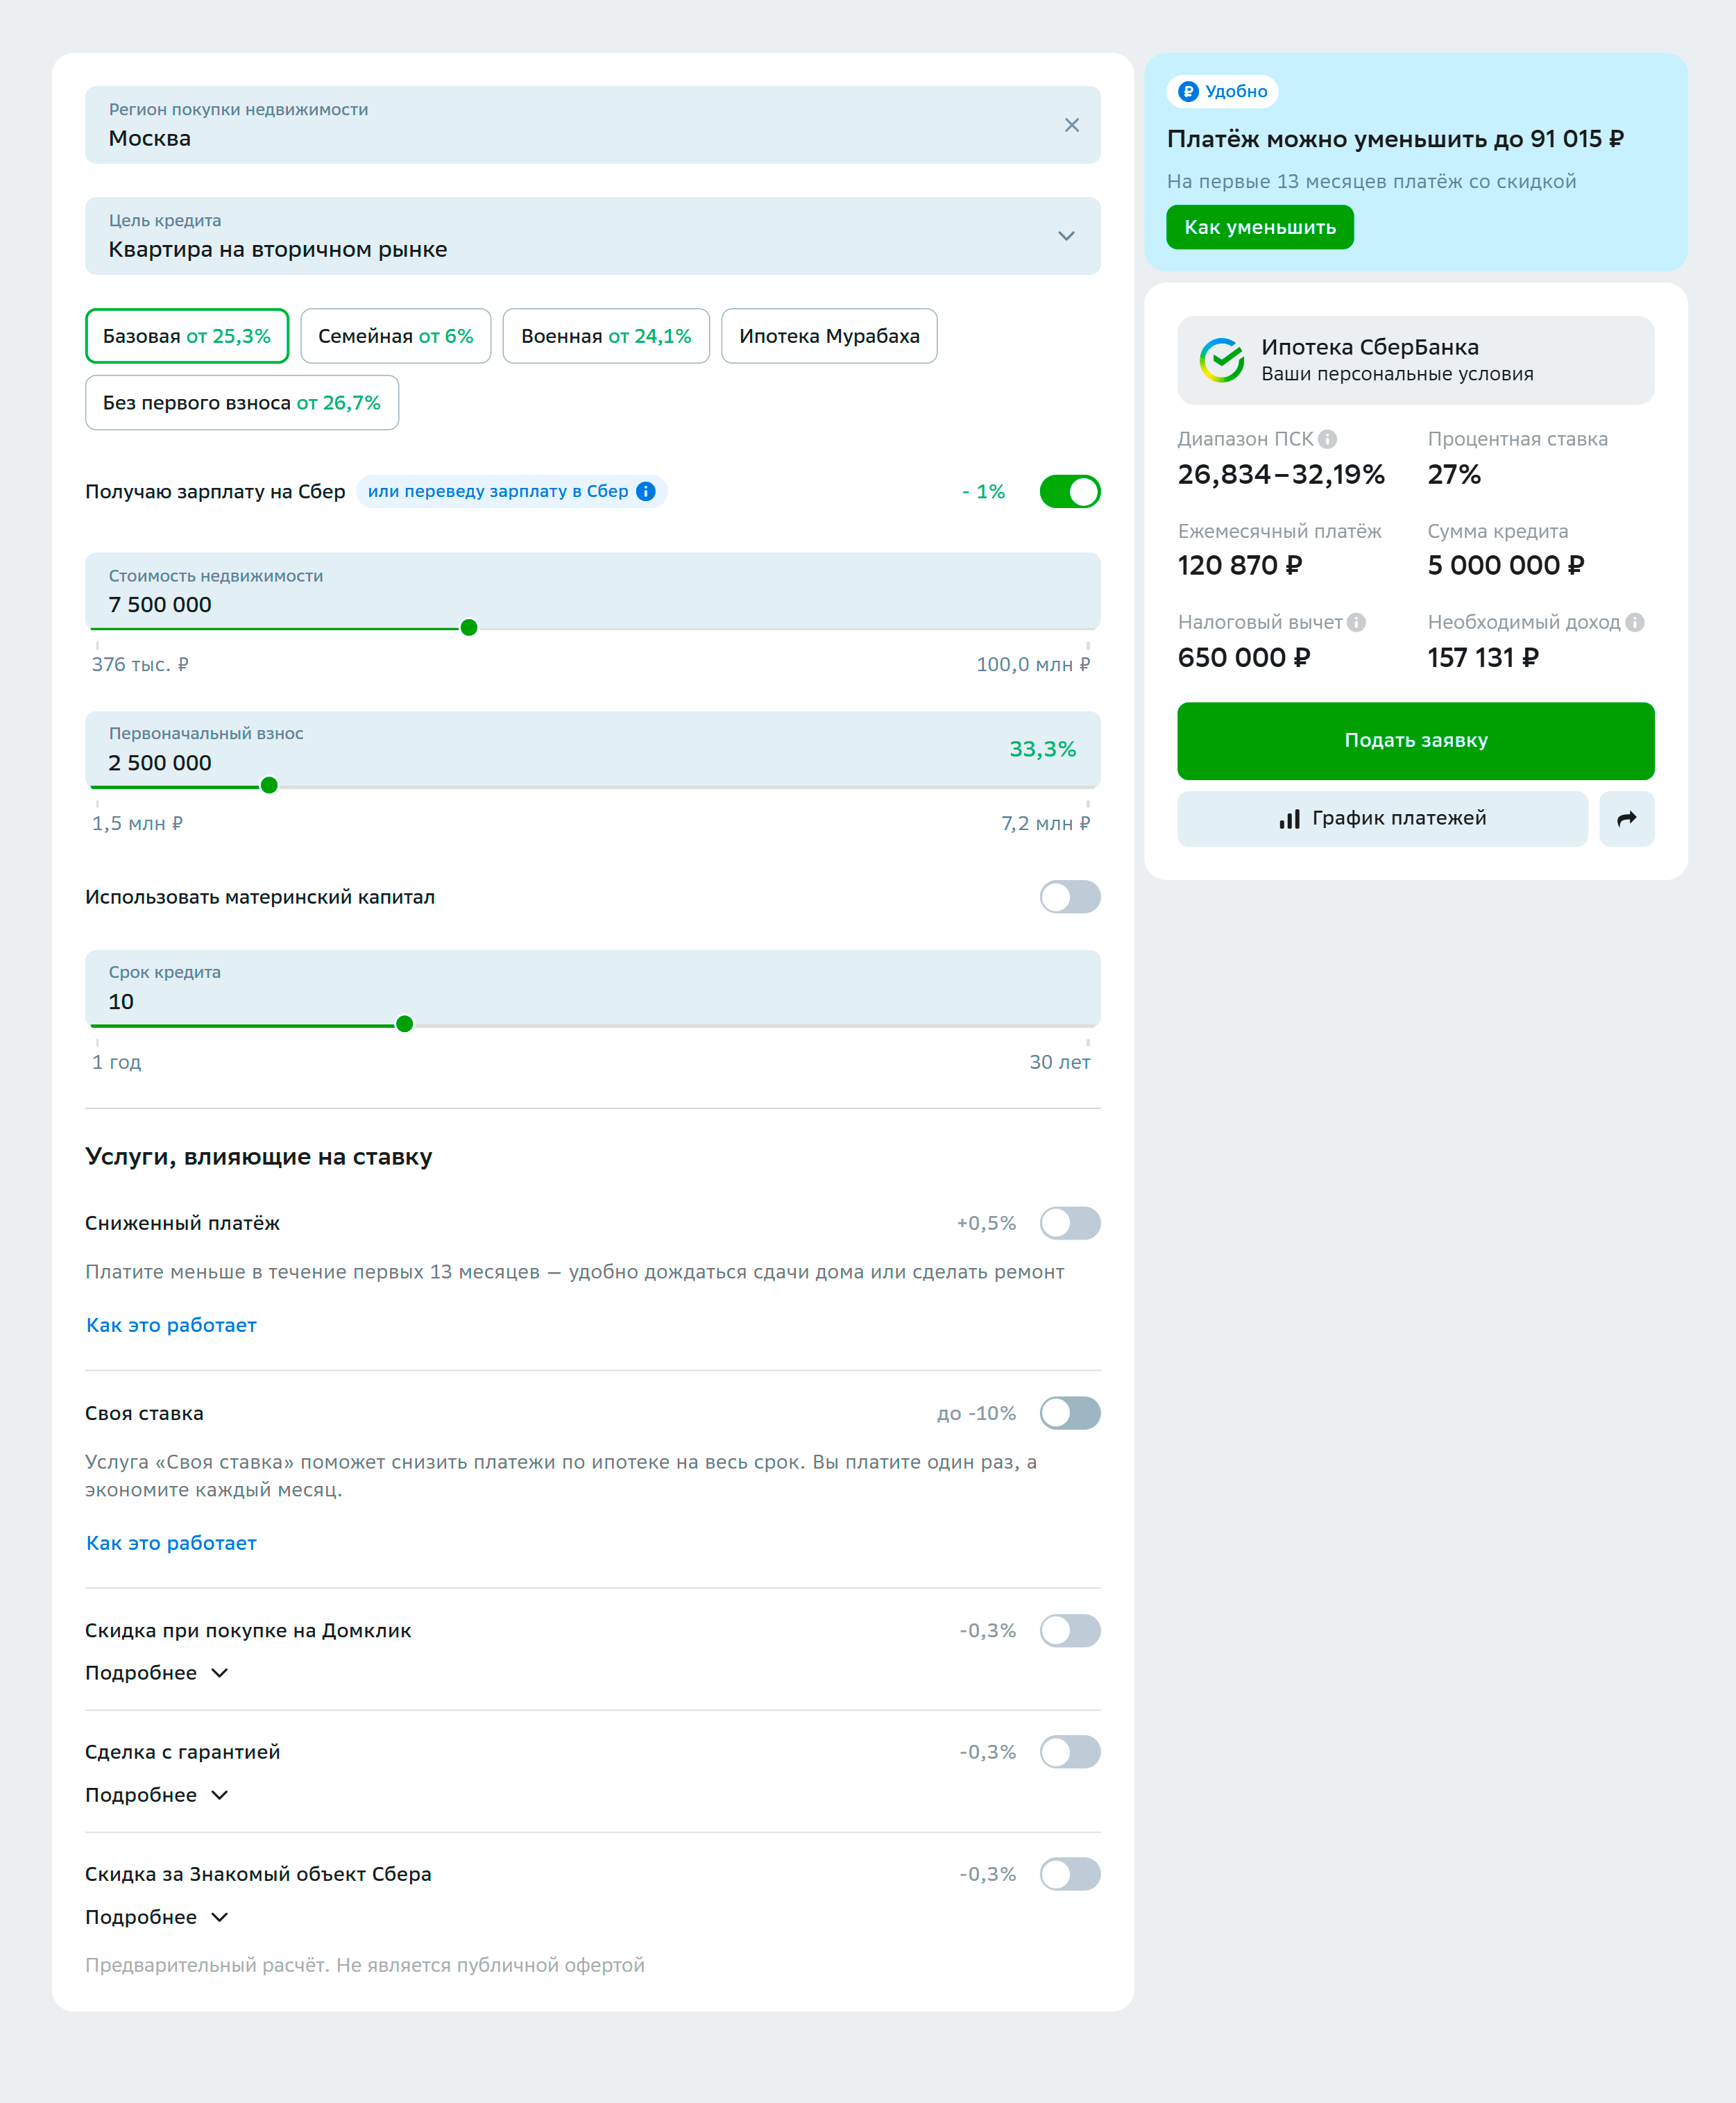This screenshot has width=1736, height=2103.
Task: Open info icon next to переведу зарплату
Action: click(x=646, y=491)
